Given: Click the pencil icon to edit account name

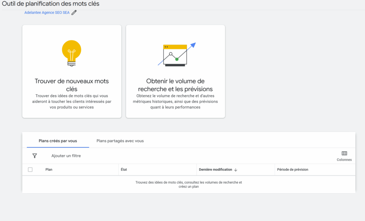Looking at the screenshot, I should click(74, 12).
